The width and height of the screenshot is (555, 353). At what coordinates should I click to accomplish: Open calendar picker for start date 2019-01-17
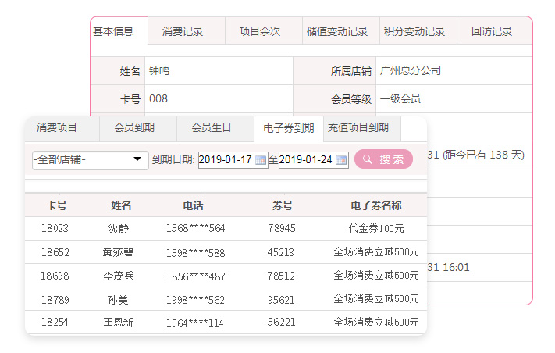point(261,160)
